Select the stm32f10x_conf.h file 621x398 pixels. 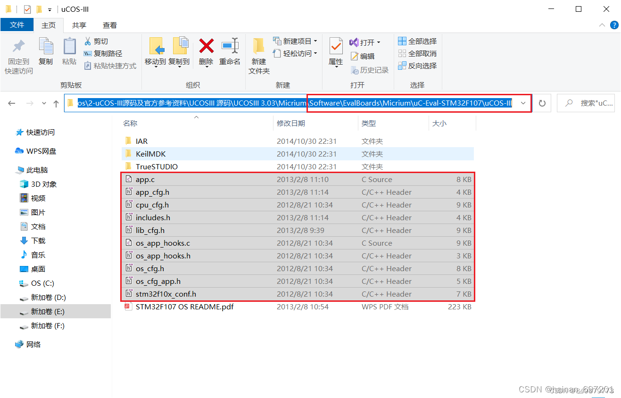[x=298, y=294]
